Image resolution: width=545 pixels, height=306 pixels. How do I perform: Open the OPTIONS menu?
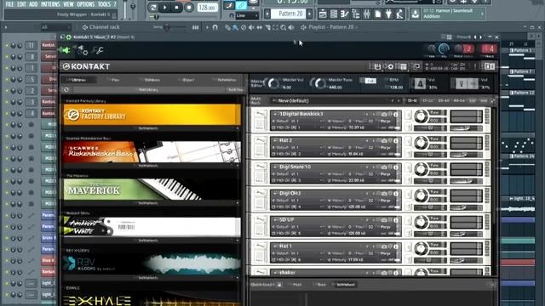click(x=85, y=4)
